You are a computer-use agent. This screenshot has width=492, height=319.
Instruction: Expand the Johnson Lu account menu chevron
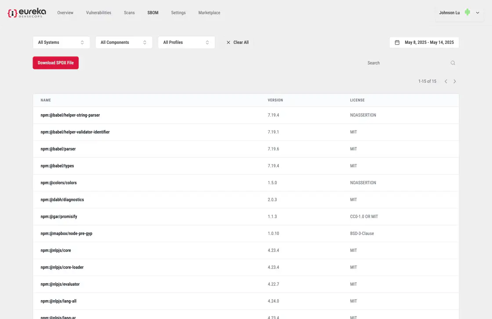pos(478,13)
